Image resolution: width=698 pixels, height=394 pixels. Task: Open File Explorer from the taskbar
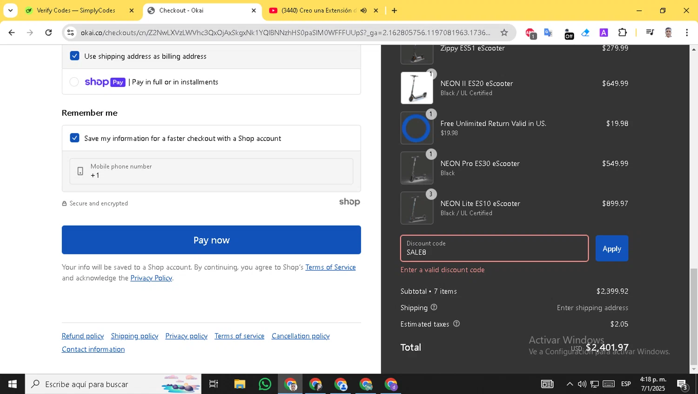pos(240,384)
